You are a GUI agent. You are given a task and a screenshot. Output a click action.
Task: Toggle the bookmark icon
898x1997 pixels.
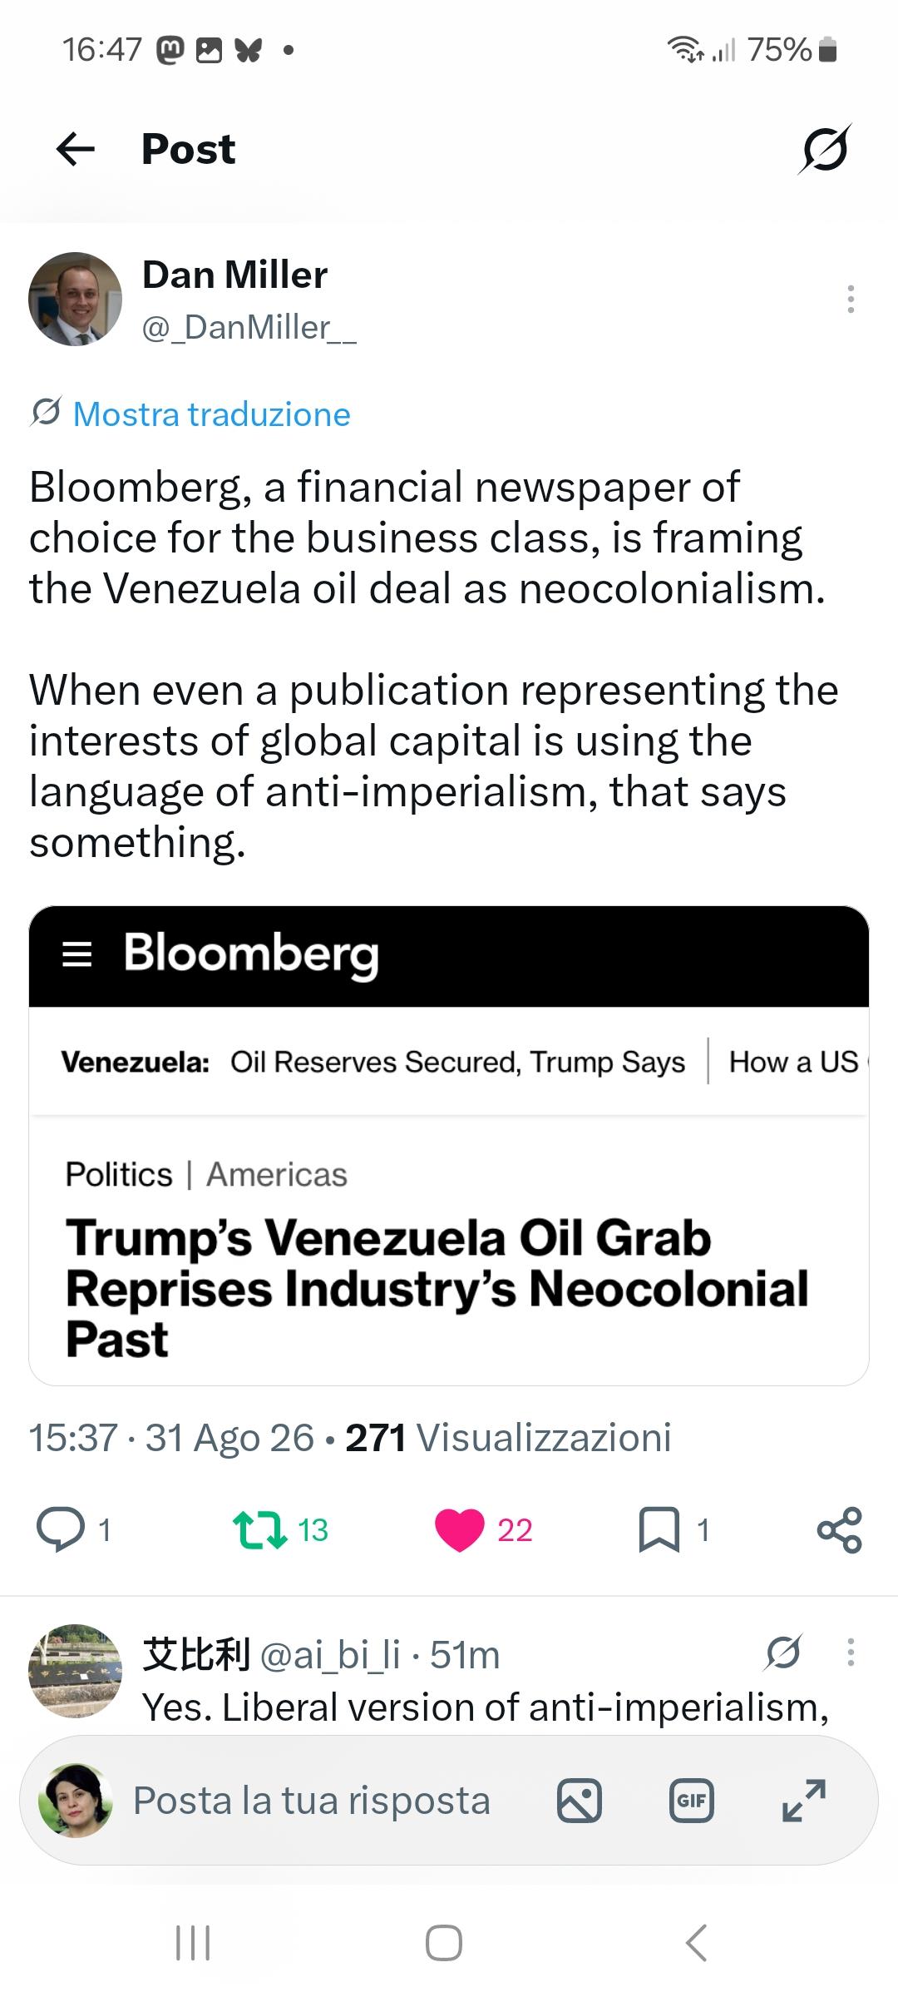pyautogui.click(x=659, y=1529)
